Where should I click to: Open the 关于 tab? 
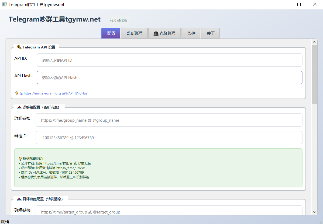210,33
